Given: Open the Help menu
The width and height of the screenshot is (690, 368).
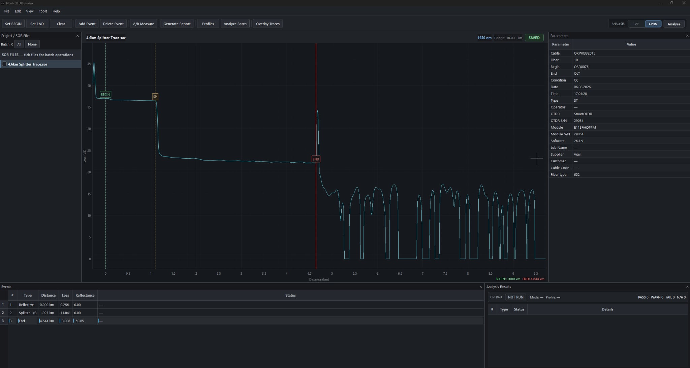Looking at the screenshot, I should [x=56, y=11].
